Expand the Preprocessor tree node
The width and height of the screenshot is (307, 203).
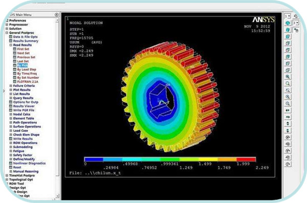pyautogui.click(x=7, y=25)
